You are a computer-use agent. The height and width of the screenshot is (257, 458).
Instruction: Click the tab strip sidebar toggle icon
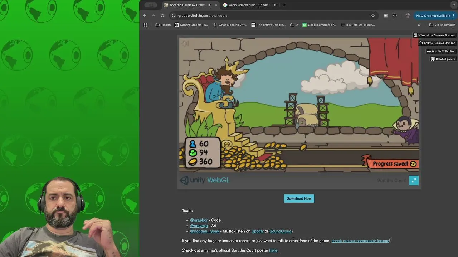[x=151, y=5]
